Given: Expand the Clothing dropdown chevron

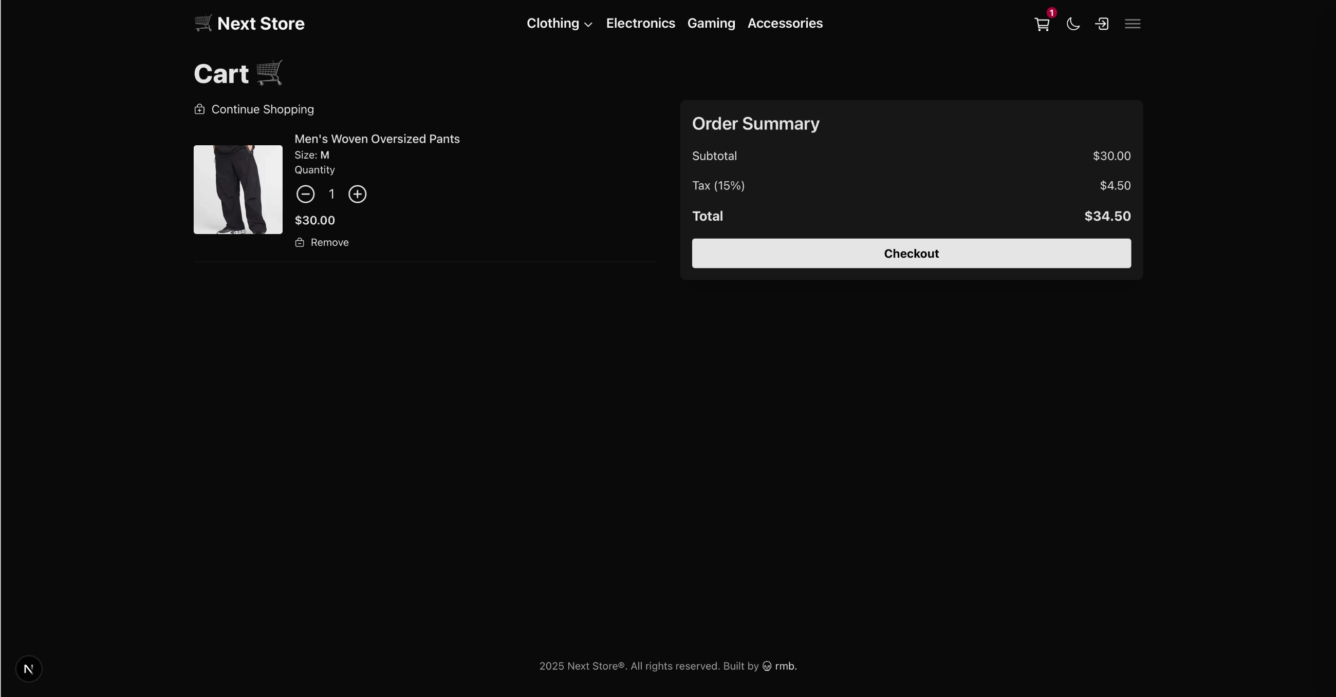Looking at the screenshot, I should [588, 24].
